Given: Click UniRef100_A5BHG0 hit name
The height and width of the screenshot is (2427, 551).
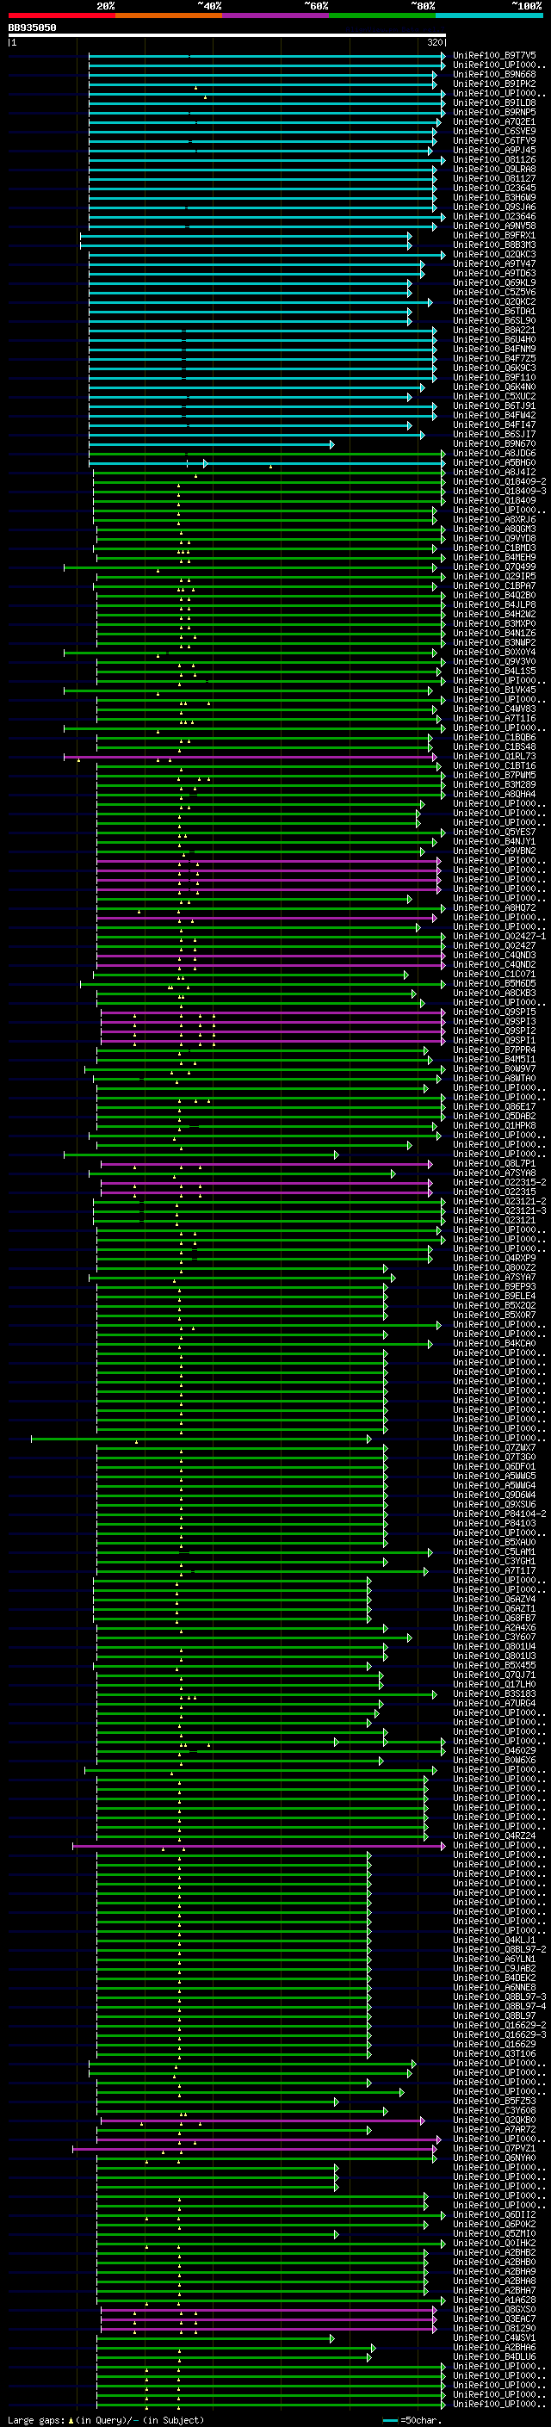Looking at the screenshot, I should (494, 462).
